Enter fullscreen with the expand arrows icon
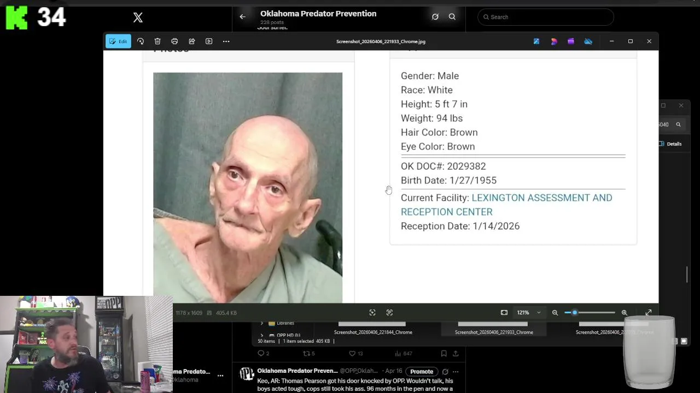 [x=649, y=313]
